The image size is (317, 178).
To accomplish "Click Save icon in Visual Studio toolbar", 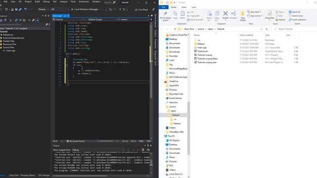I will [x=16, y=9].
